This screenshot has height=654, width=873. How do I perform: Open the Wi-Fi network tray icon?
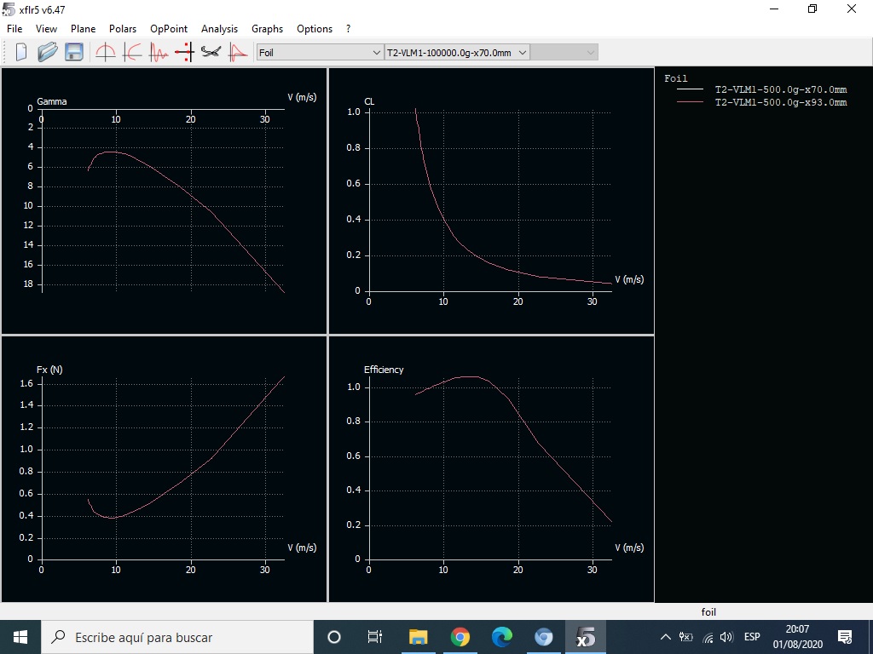point(708,637)
